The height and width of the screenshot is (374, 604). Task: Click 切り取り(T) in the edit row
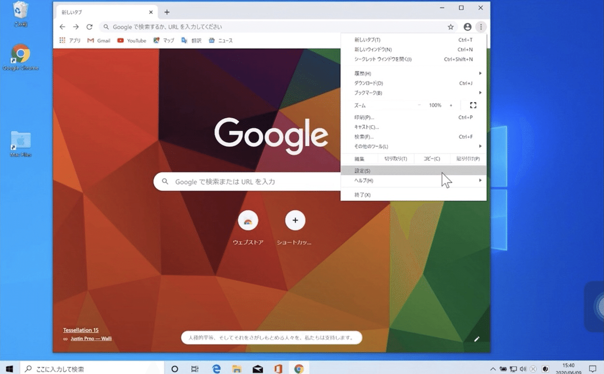coord(396,159)
